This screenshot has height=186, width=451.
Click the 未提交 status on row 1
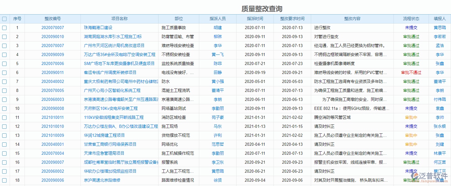coord(411,28)
